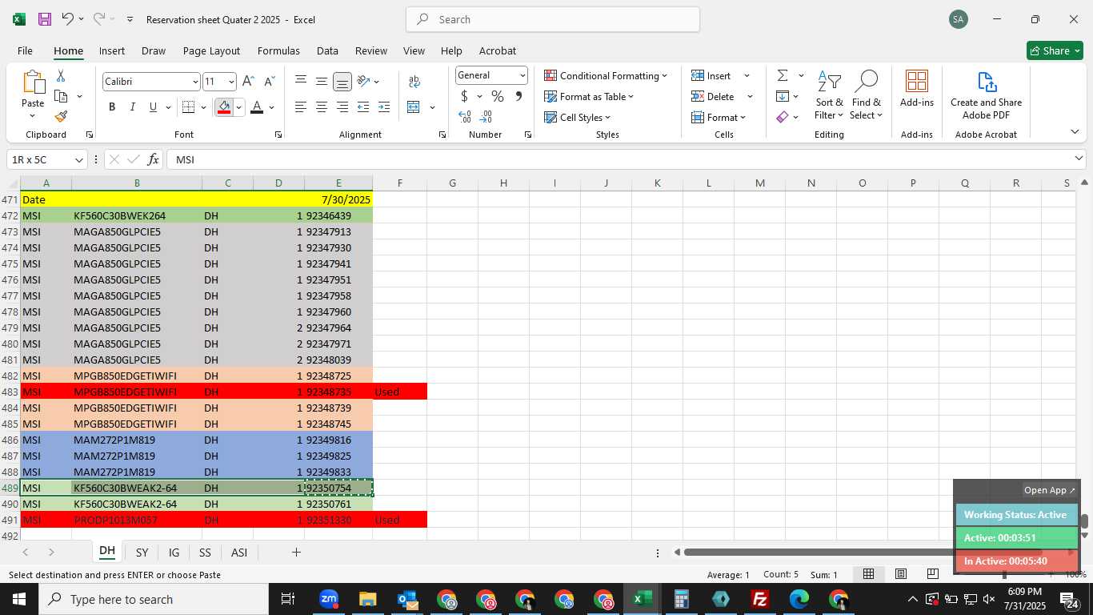Click Delete in Cells group
Viewport: 1093px width, 615px height.
coord(713,96)
